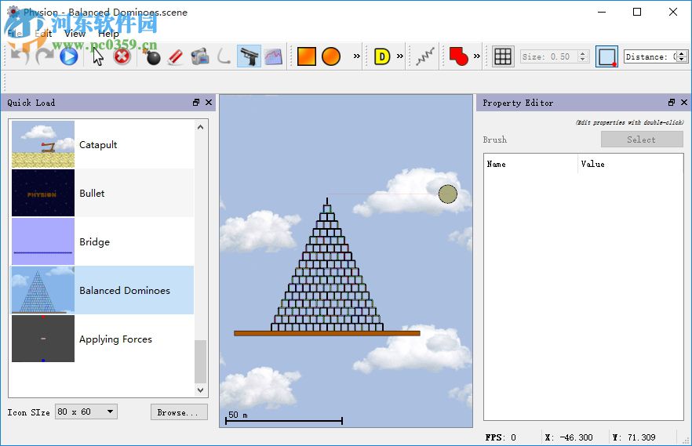Toggle the gun bullet tool
This screenshot has width=692, height=446.
[x=249, y=56]
